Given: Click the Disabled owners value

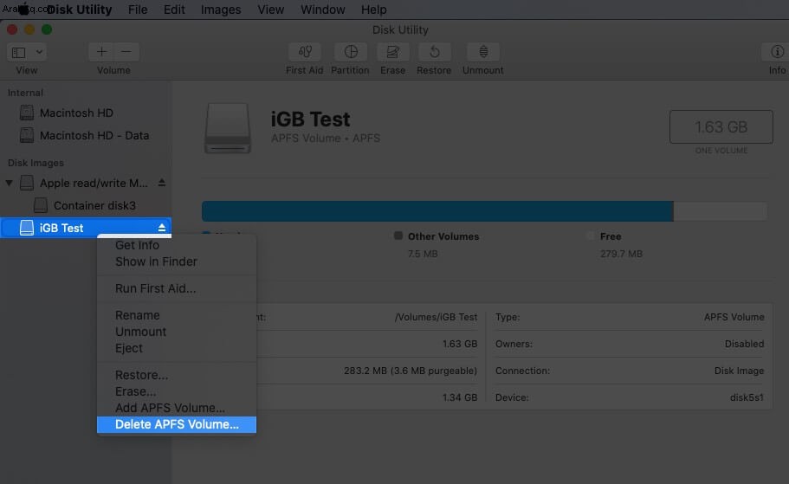Looking at the screenshot, I should [744, 344].
